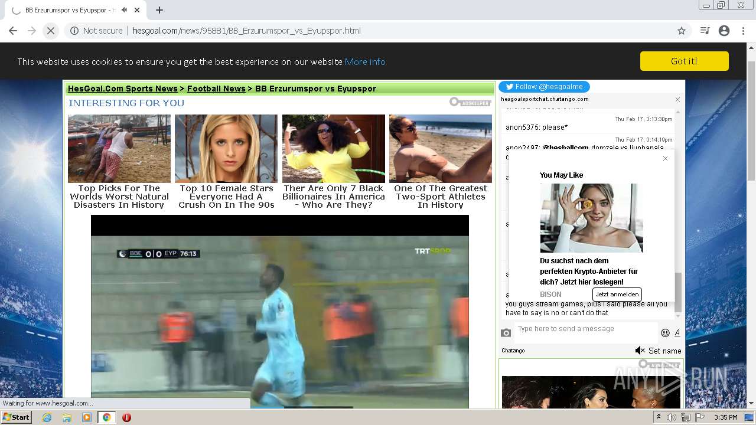Click the football video player
The width and height of the screenshot is (756, 425).
click(x=280, y=312)
